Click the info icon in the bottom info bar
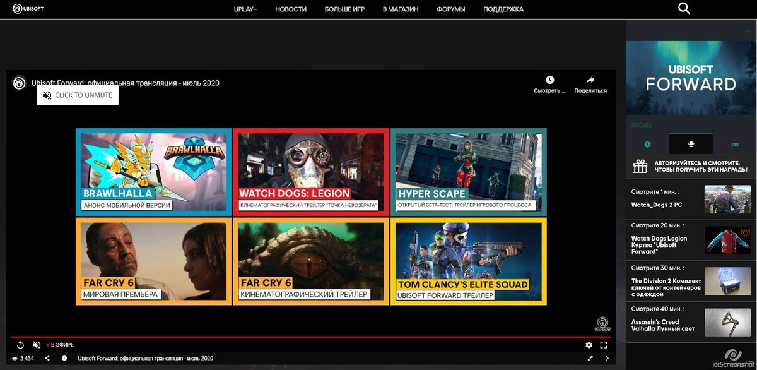 coord(64,359)
